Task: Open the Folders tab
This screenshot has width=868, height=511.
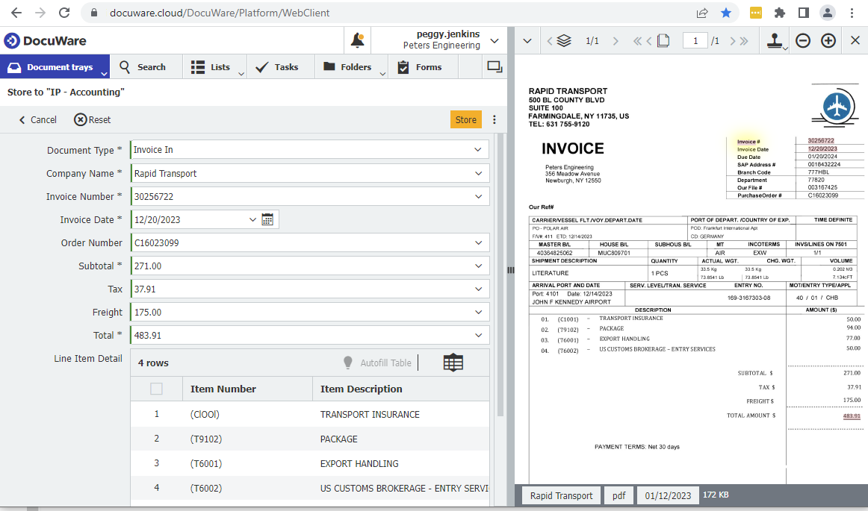Action: pos(350,67)
